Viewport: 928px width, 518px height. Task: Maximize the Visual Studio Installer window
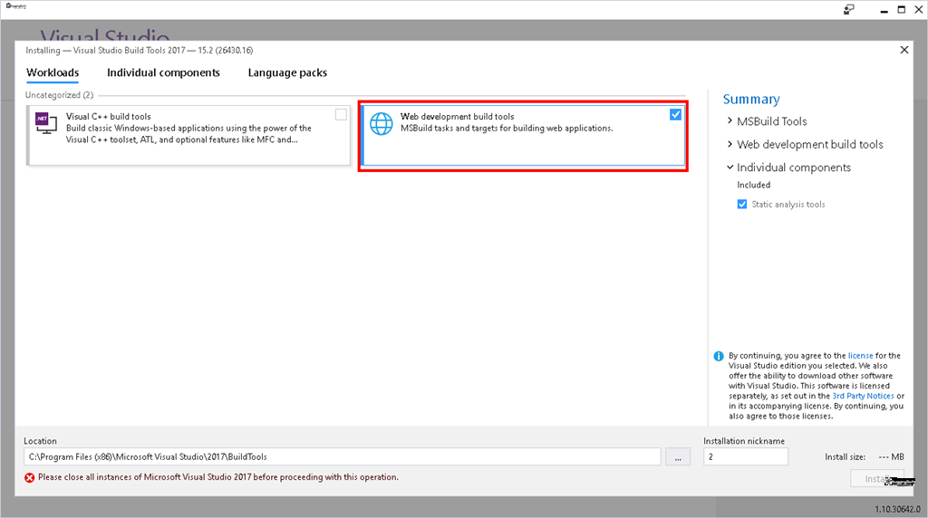(902, 9)
